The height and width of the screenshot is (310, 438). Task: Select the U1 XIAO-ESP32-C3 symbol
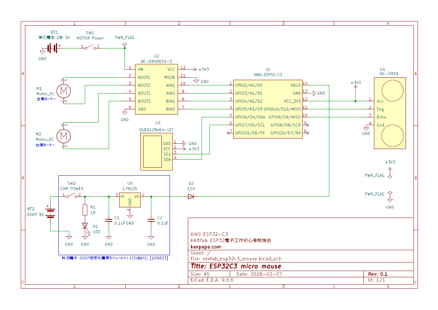tap(267, 109)
